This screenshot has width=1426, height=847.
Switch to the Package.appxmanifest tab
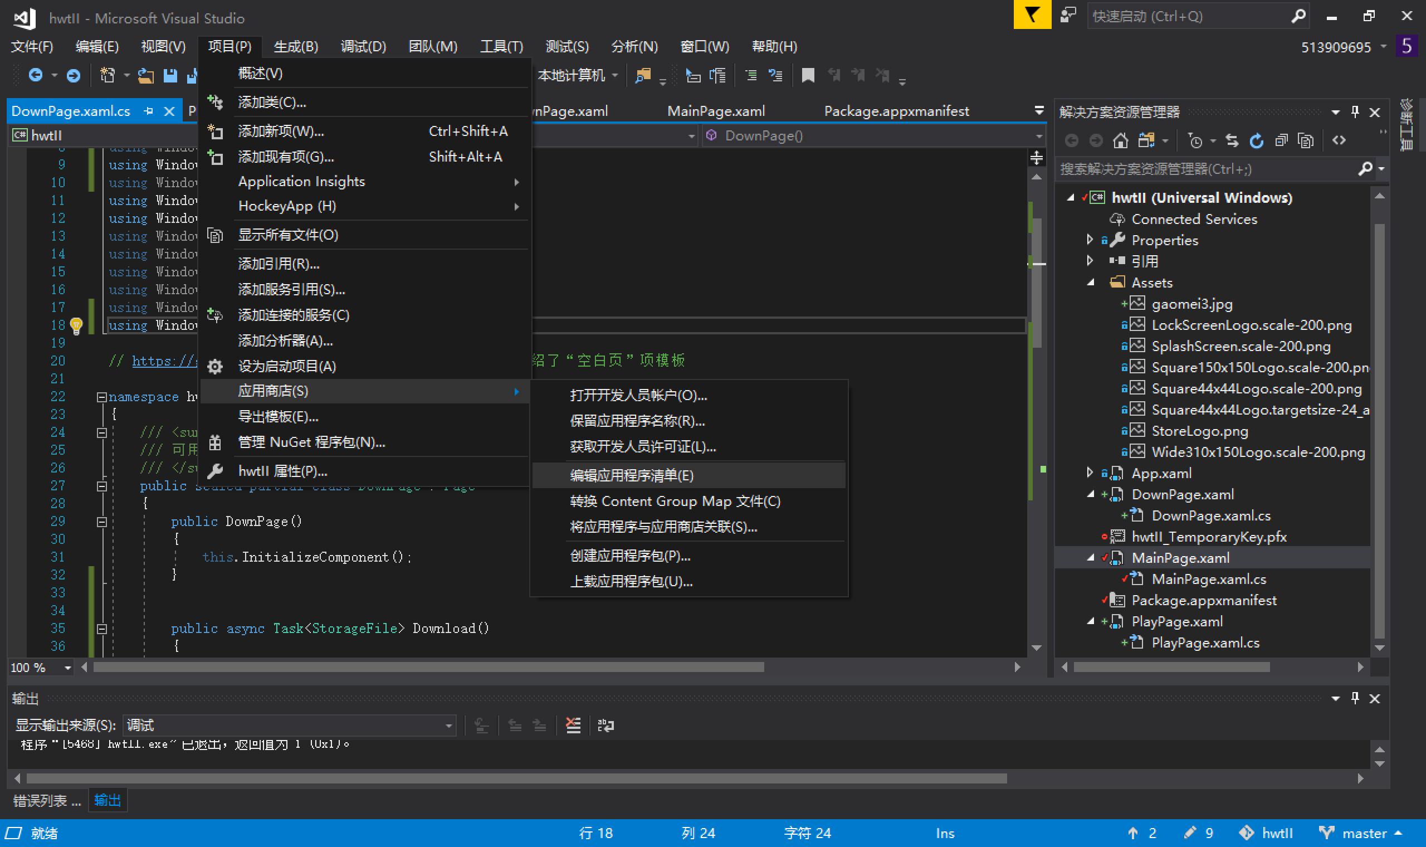pyautogui.click(x=896, y=111)
